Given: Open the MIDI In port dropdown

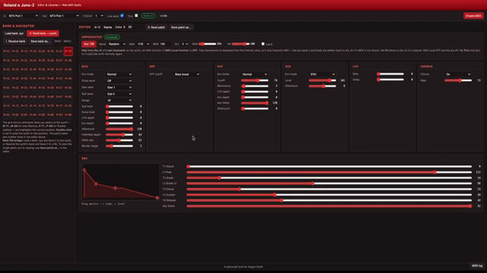Looking at the screenshot, I should click(24, 16).
